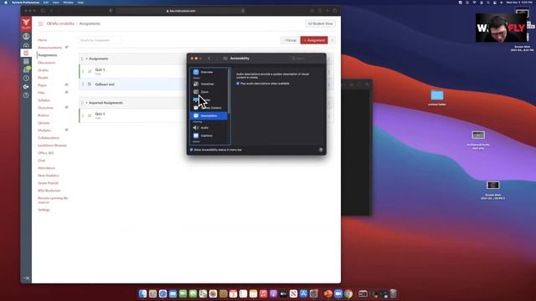Open Quiz 1 under the Assignments group
The width and height of the screenshot is (536, 301).
tap(100, 69)
